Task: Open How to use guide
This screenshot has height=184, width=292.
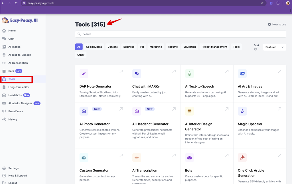Action: tap(277, 25)
